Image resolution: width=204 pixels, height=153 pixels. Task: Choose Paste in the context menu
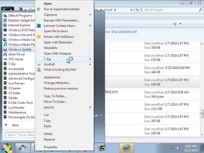point(65,126)
